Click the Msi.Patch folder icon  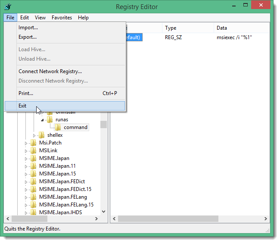pyautogui.click(x=34, y=143)
